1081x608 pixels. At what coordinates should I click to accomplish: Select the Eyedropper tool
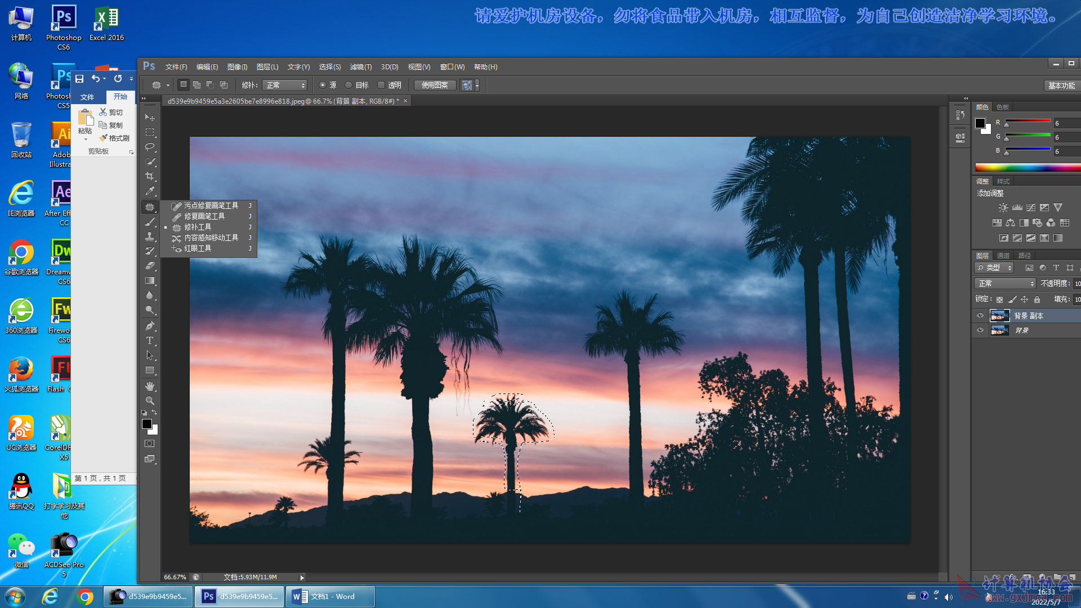pos(150,191)
